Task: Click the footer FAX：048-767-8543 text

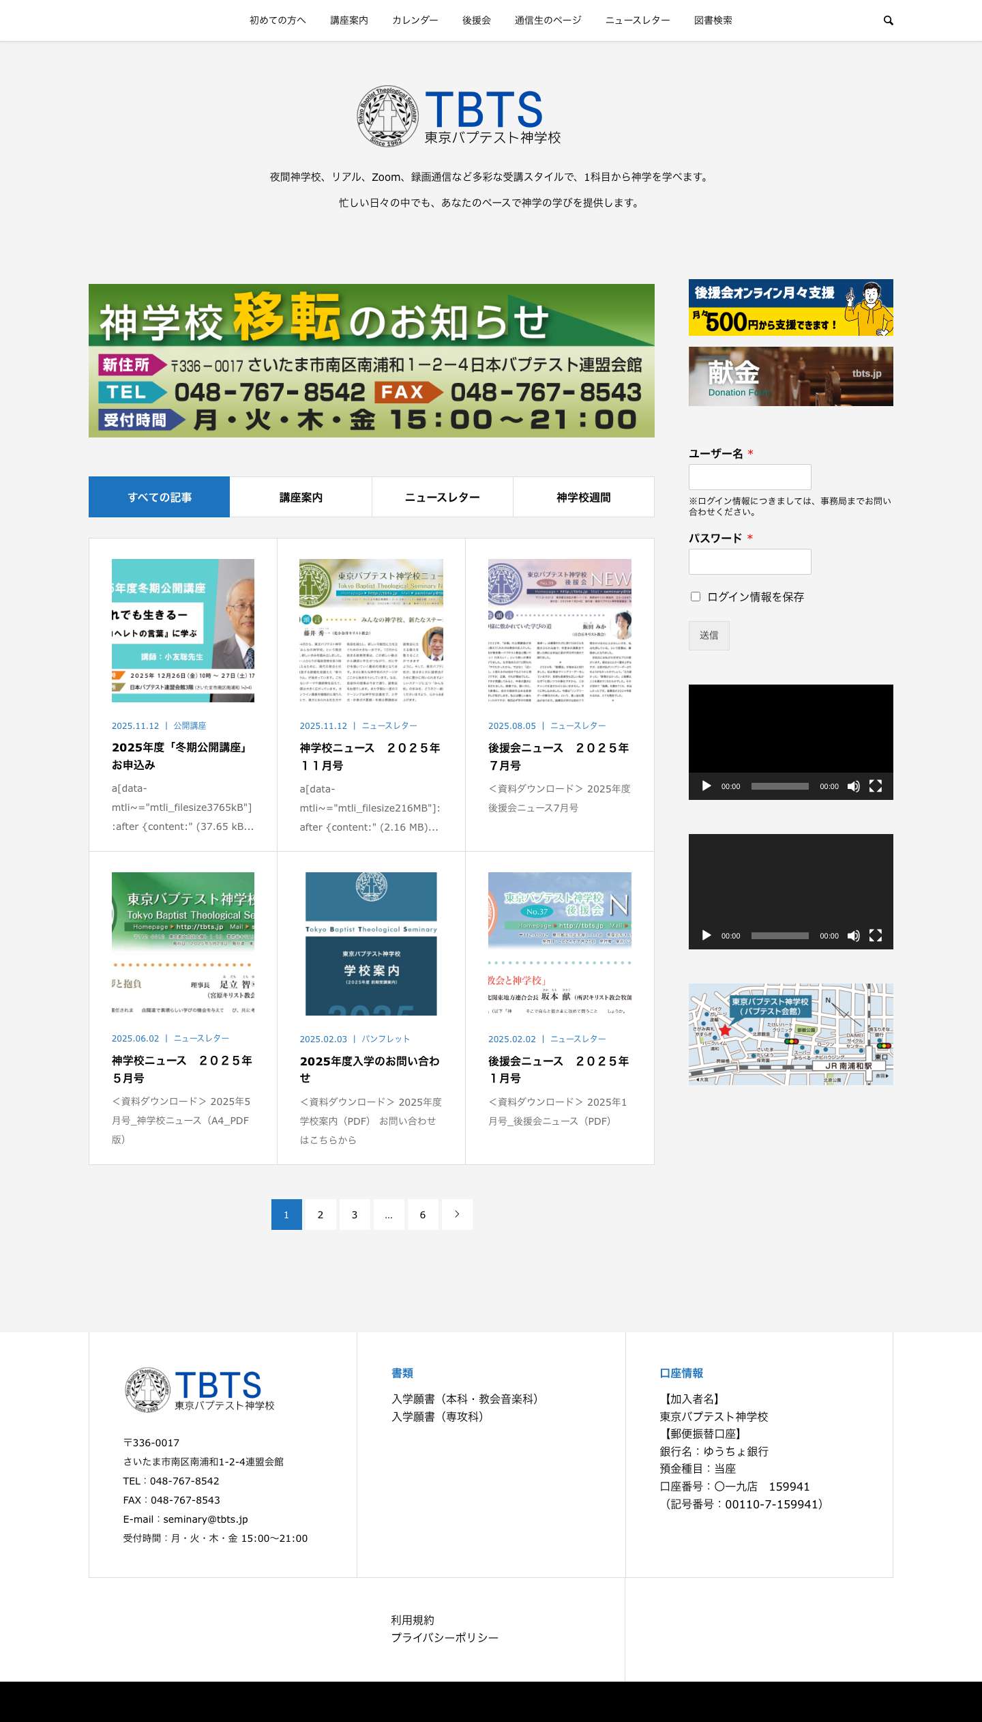Action: pyautogui.click(x=172, y=1499)
